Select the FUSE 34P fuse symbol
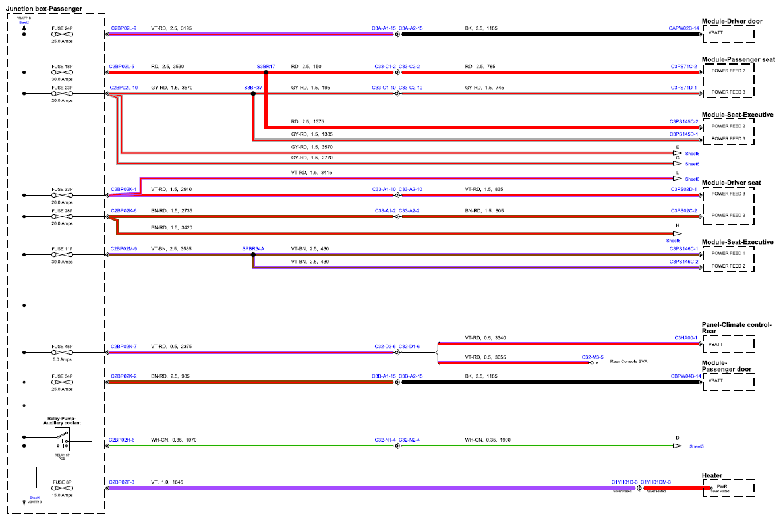 [62, 382]
